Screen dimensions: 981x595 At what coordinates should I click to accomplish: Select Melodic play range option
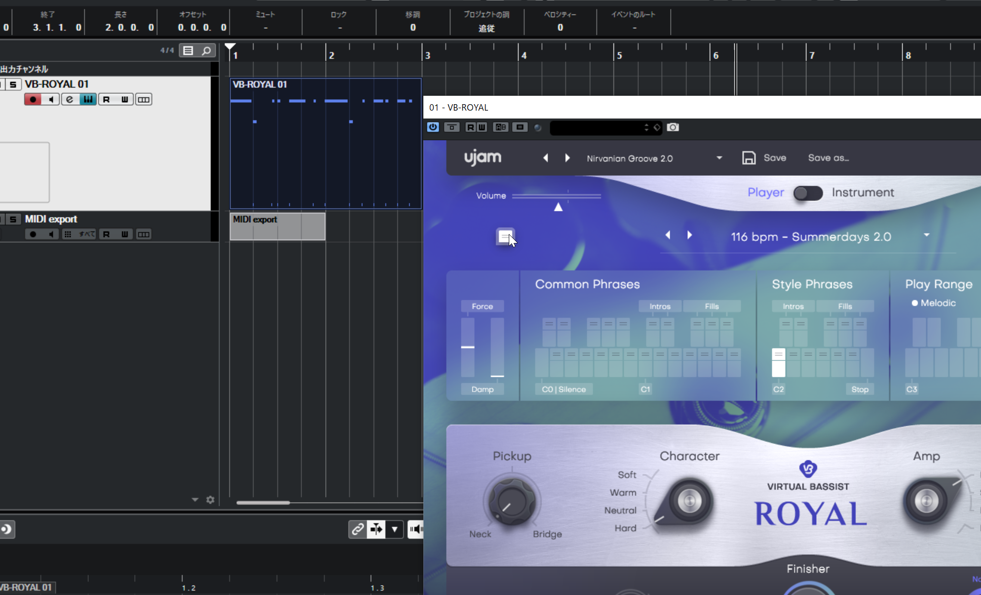[x=934, y=303]
